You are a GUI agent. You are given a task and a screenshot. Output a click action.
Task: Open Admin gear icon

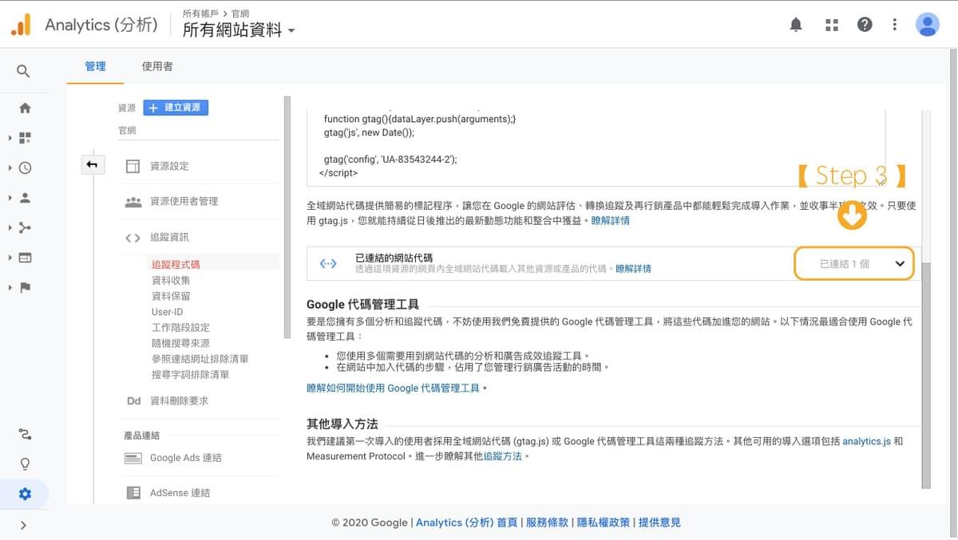pyautogui.click(x=25, y=494)
